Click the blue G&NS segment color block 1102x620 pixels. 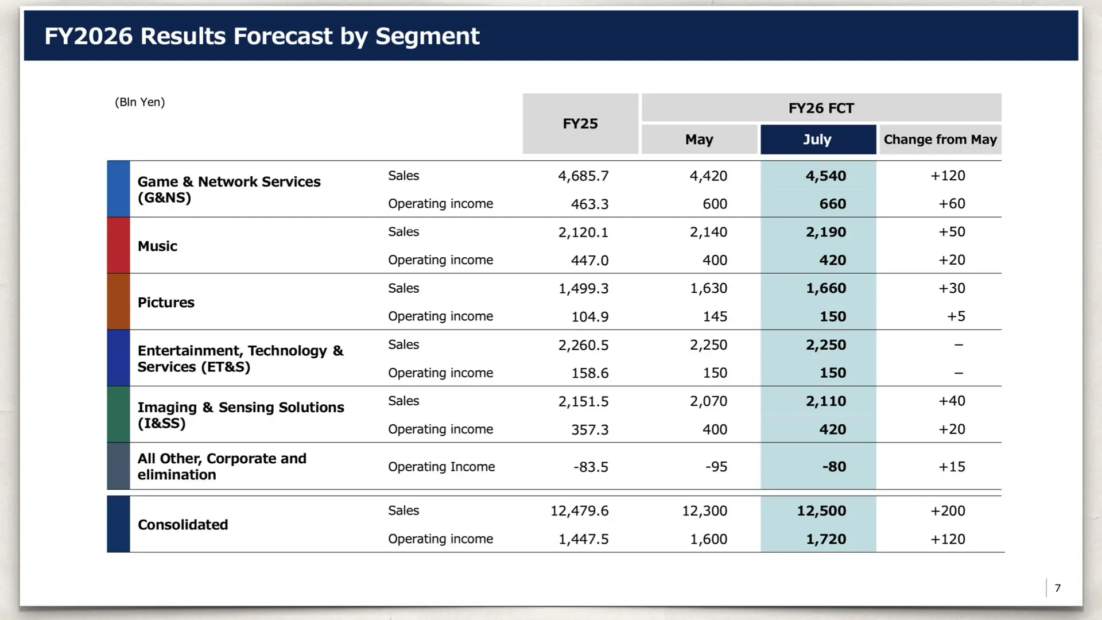(118, 189)
